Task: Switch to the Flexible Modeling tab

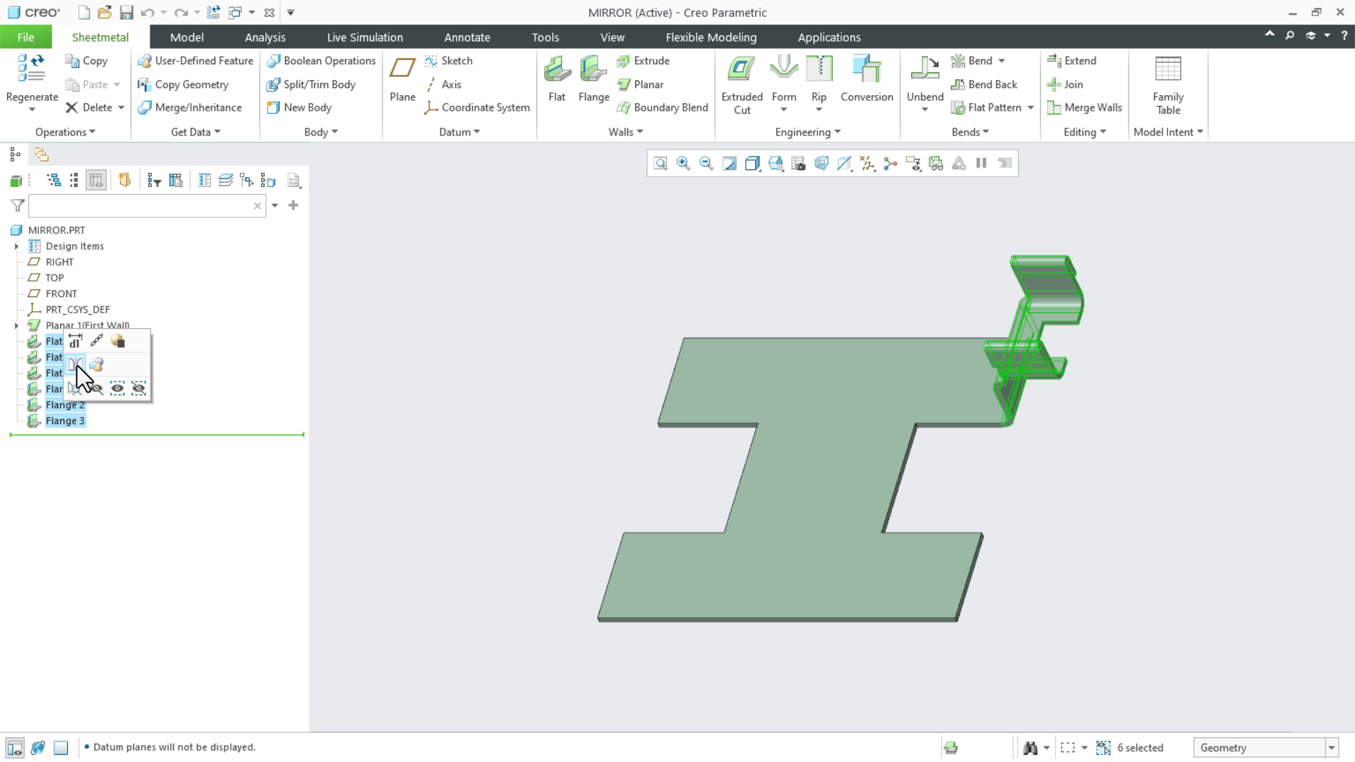Action: (x=711, y=37)
